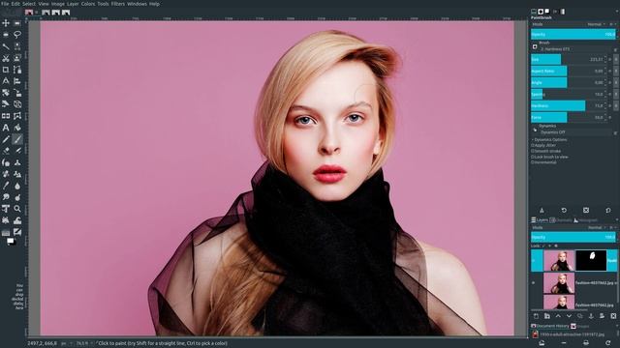Lower the selected layer
Image resolution: width=620 pixels, height=348 pixels.
(569, 316)
